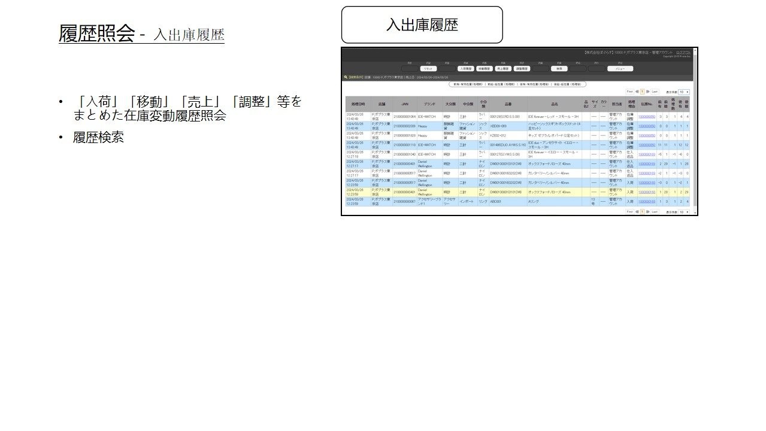The height and width of the screenshot is (431, 766).
Task: Click the メニュー button
Action: (620, 68)
